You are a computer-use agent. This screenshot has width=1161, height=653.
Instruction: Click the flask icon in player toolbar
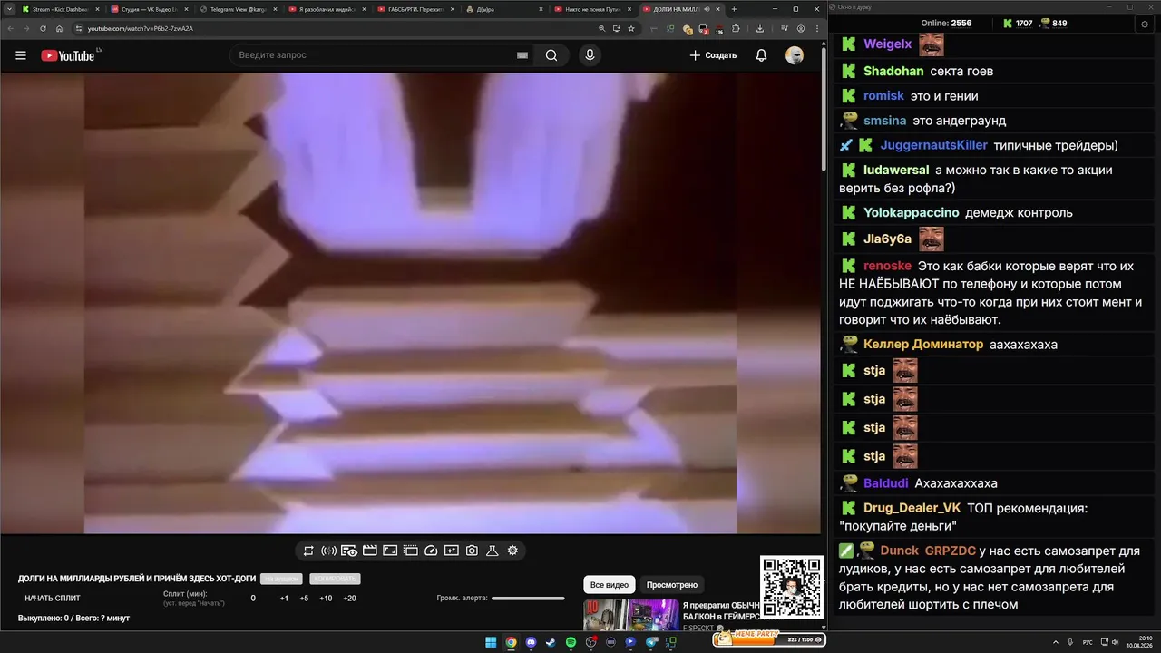click(x=493, y=551)
